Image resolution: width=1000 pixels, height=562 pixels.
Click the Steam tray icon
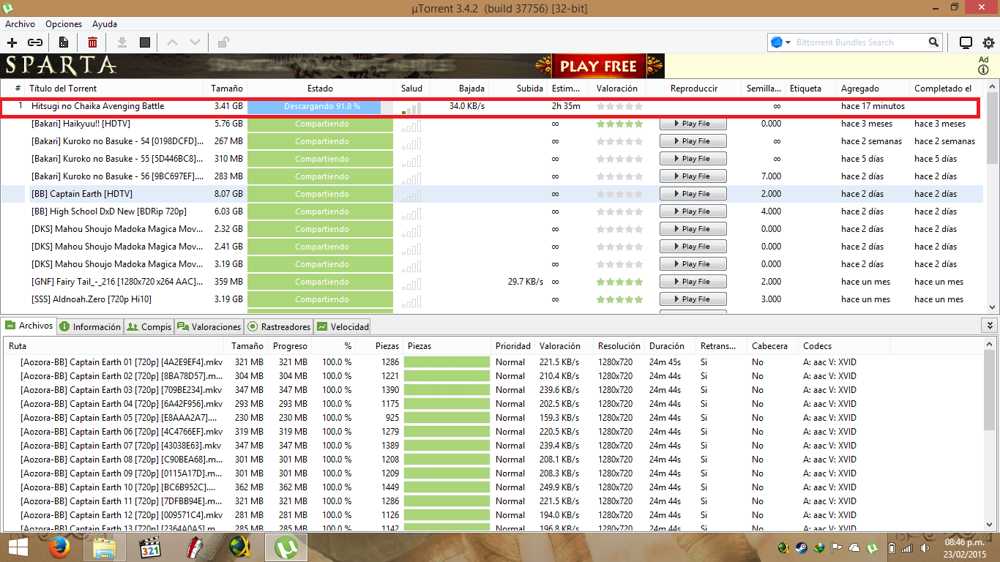[x=801, y=547]
